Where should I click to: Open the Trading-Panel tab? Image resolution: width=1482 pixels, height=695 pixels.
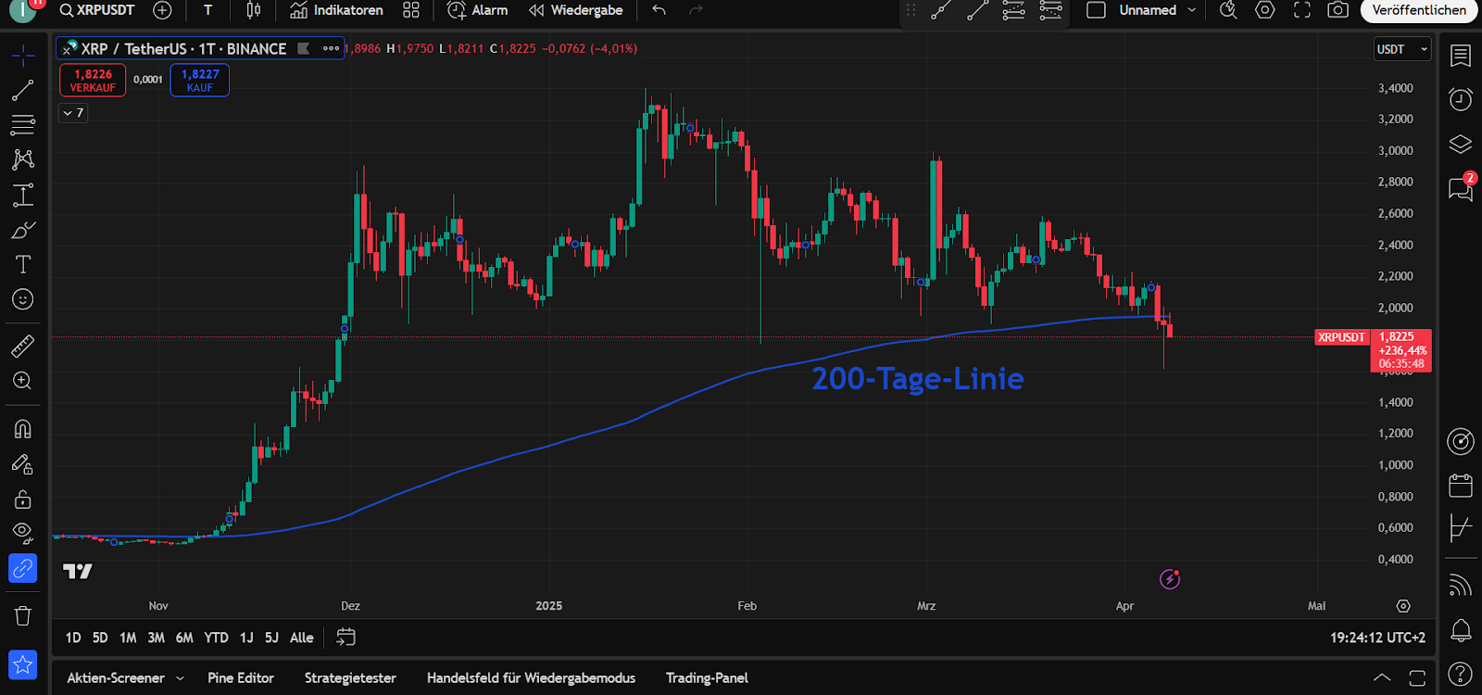coord(707,678)
